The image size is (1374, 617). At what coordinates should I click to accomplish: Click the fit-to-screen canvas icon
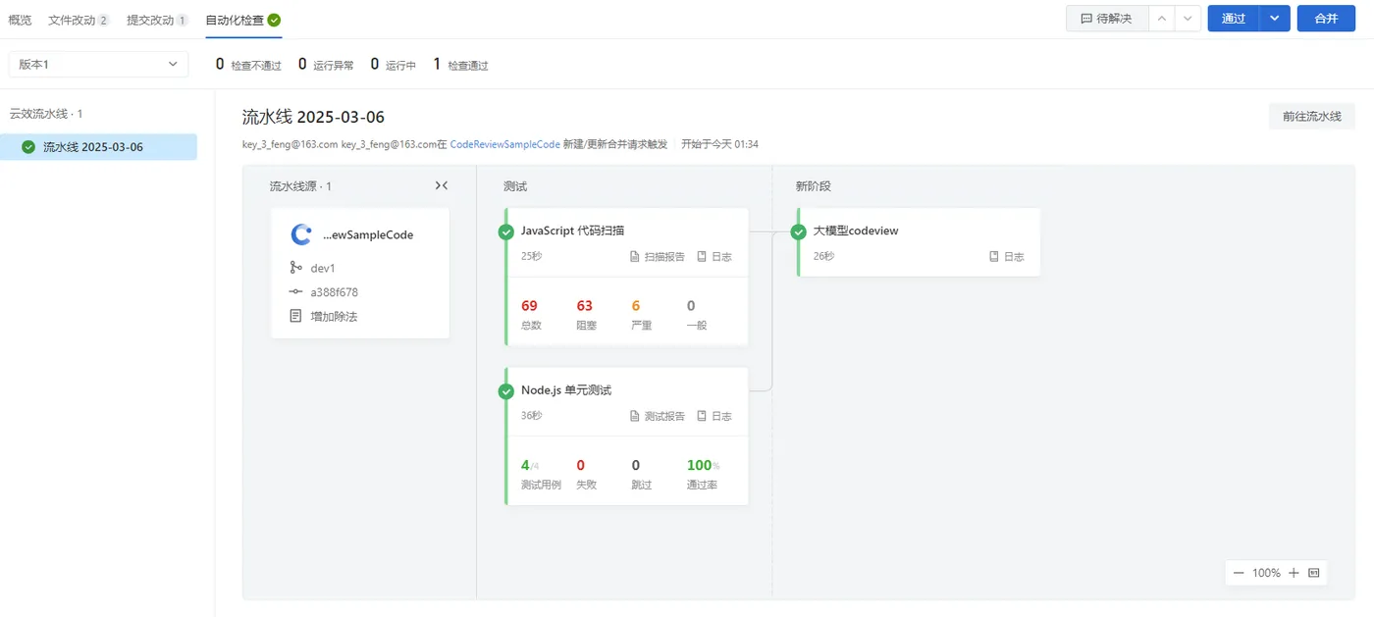point(1314,573)
